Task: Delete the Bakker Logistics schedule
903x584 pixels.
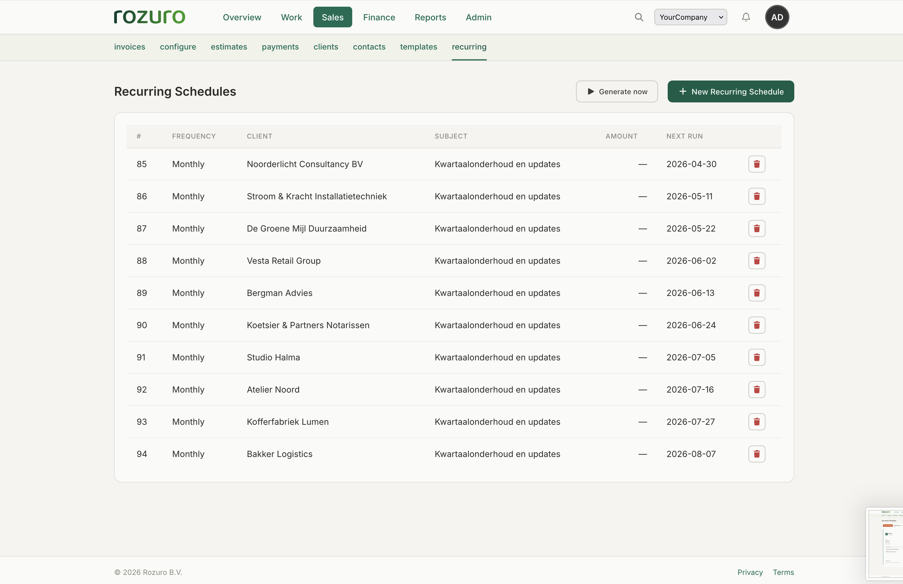Action: point(756,454)
